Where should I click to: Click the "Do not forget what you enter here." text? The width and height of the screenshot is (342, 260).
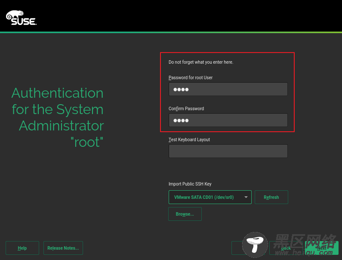coord(201,62)
